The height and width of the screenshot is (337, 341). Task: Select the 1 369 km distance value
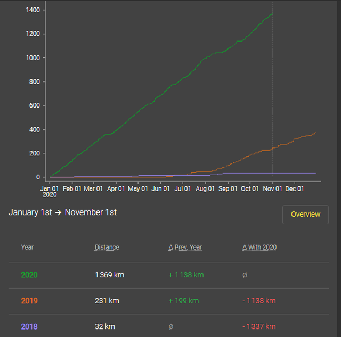pyautogui.click(x=109, y=275)
